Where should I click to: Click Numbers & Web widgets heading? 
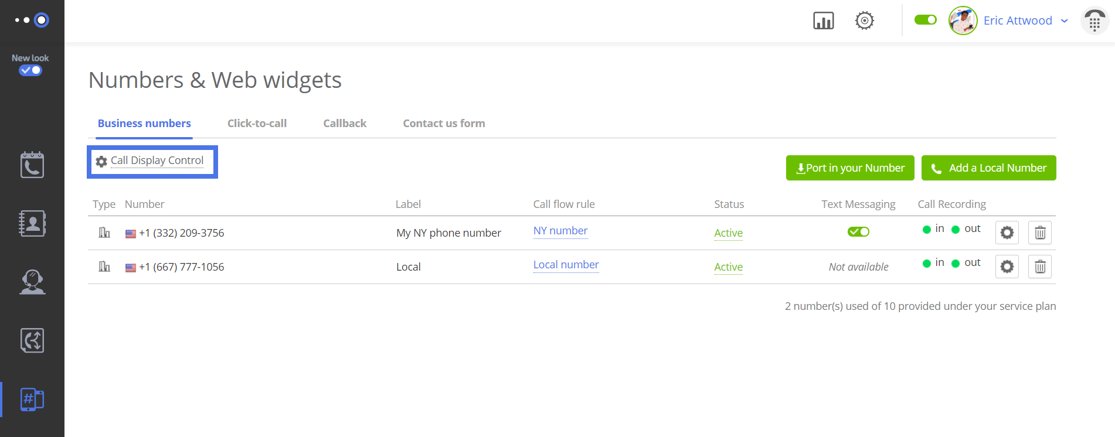pos(215,80)
